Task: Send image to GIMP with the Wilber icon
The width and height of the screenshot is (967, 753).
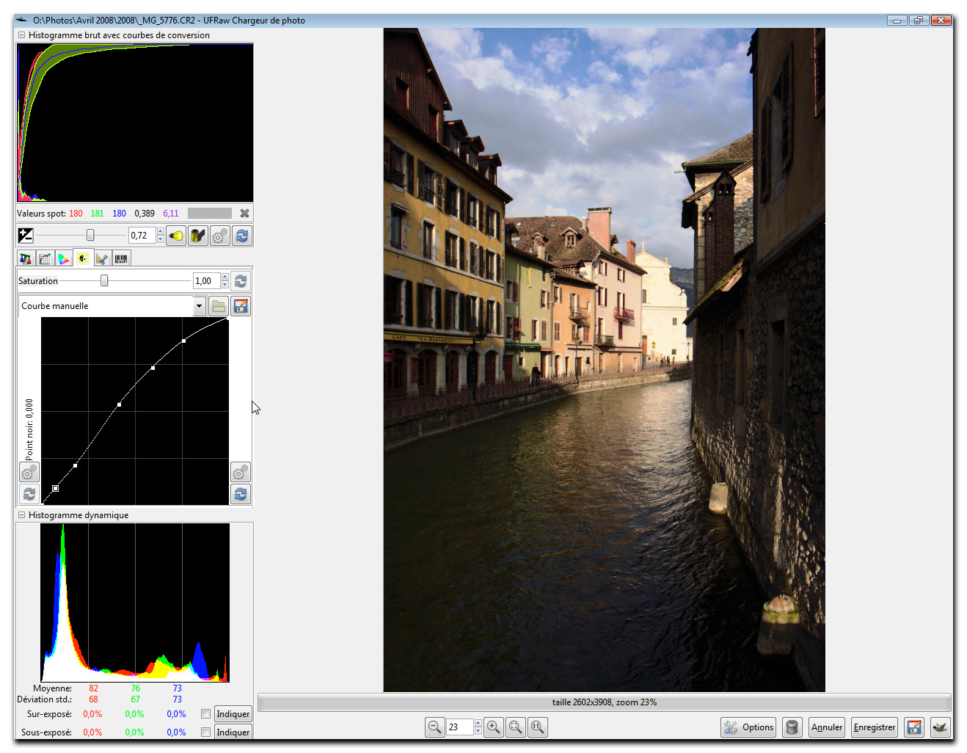Action: [941, 727]
